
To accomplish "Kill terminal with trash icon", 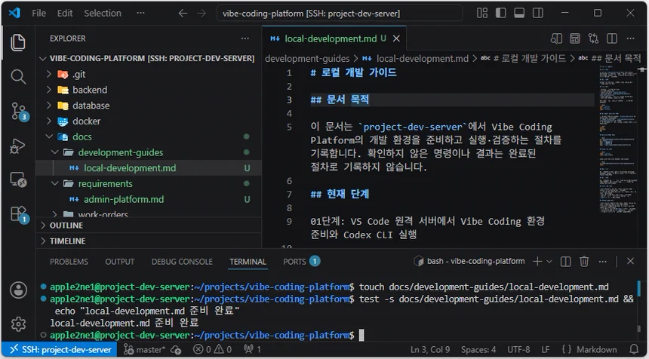I will pos(584,262).
